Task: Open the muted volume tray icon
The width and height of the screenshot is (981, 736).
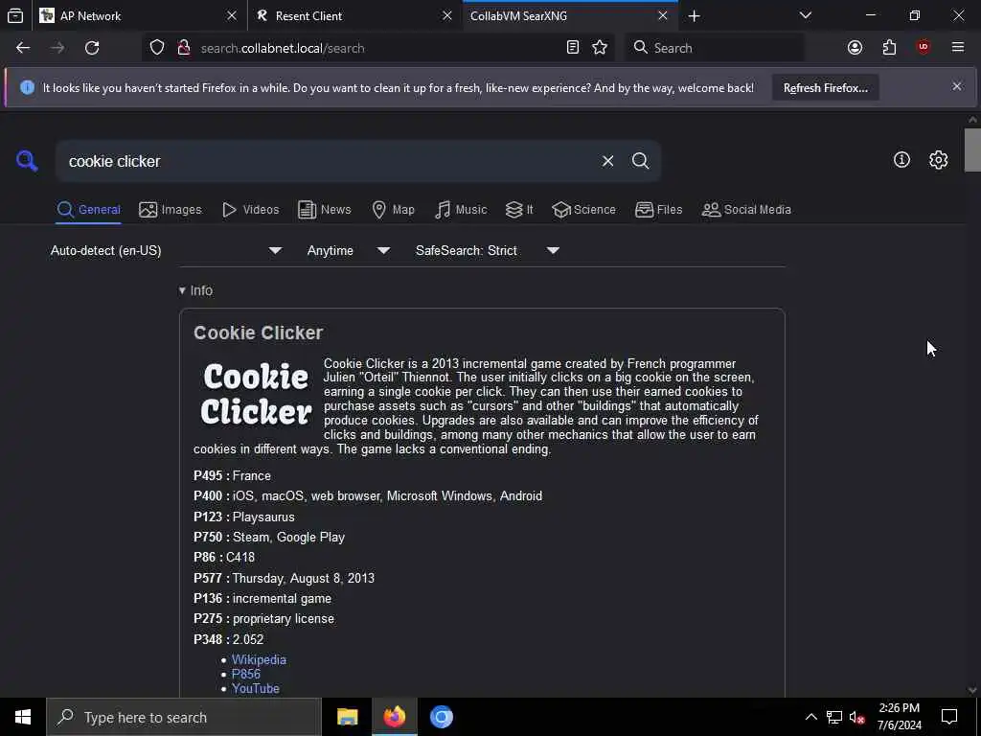Action: tap(856, 717)
